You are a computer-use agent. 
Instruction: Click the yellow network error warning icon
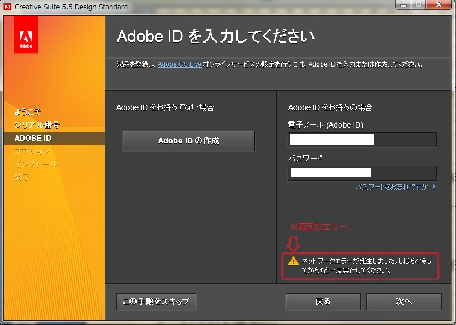293,261
